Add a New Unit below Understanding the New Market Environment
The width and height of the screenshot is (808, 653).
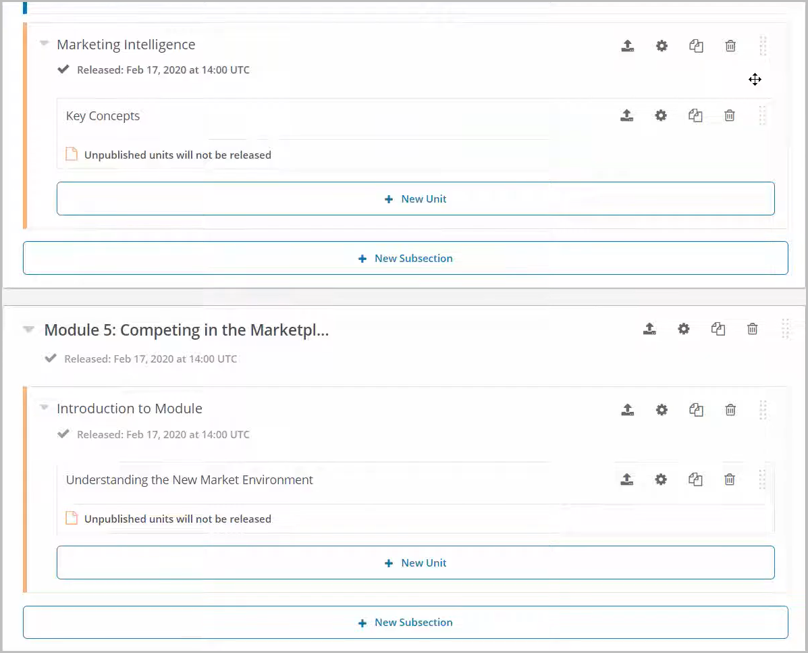coord(415,563)
